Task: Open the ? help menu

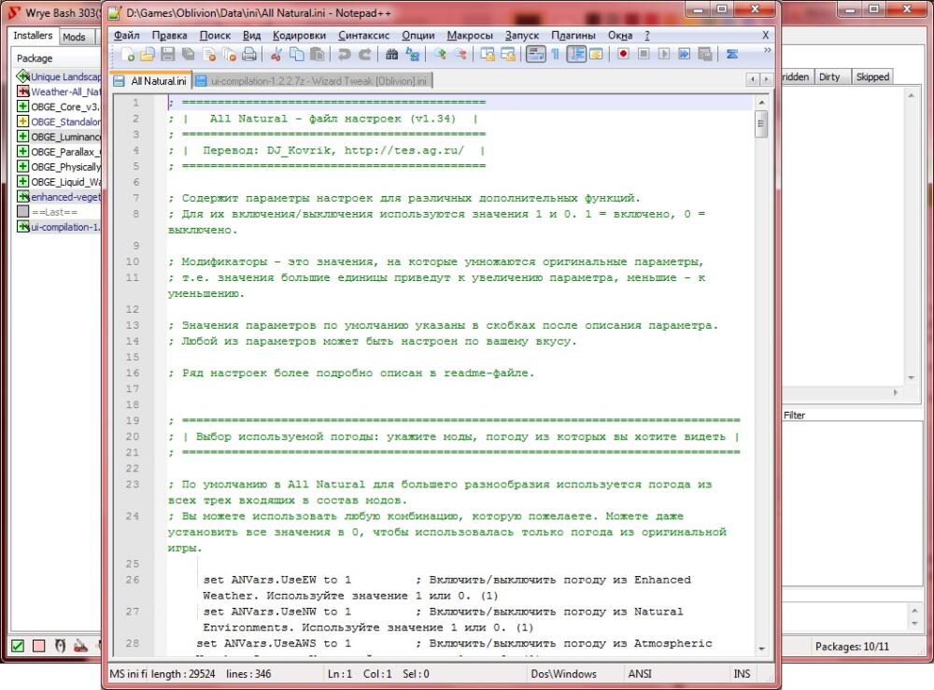Action: click(647, 35)
